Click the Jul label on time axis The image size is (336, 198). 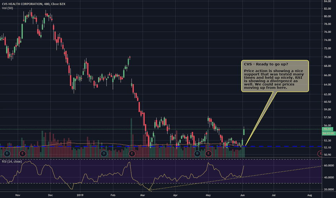274,195
